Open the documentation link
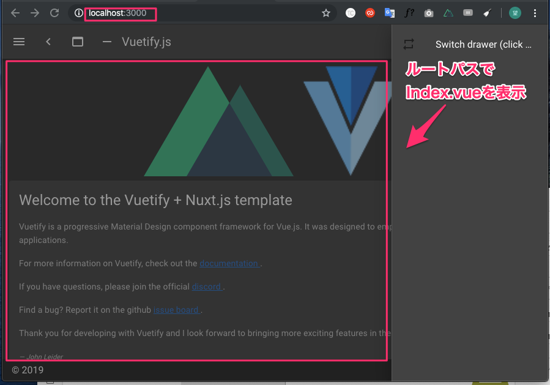This screenshot has height=385, width=550. point(230,263)
